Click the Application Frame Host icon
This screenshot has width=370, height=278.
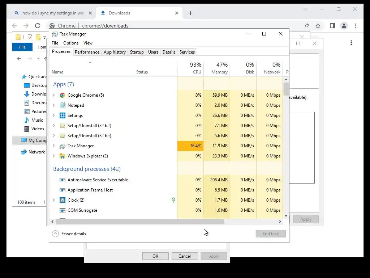tap(62, 190)
